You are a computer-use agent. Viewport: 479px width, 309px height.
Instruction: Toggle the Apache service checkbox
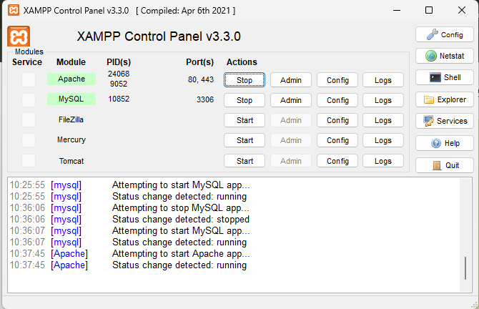tap(28, 80)
